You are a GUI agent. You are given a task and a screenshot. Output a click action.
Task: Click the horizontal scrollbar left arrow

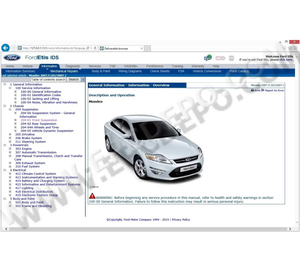tap(6, 229)
